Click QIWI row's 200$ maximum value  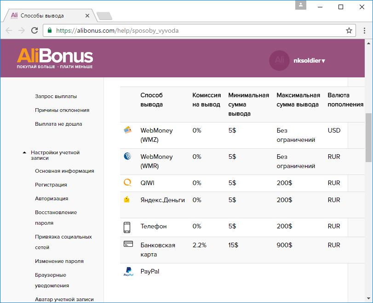(x=284, y=183)
